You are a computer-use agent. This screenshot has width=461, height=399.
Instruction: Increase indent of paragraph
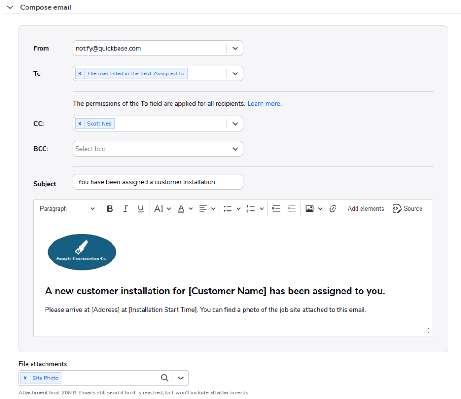coord(277,209)
